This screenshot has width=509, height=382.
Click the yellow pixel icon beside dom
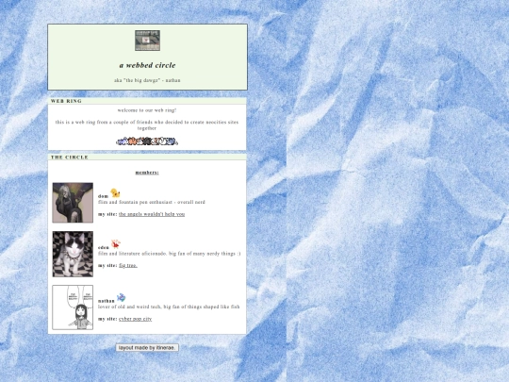tap(115, 193)
